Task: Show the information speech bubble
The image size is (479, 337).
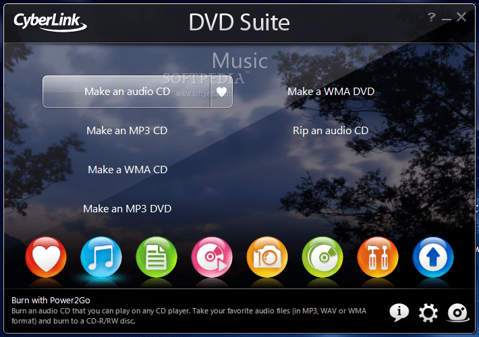Action: coord(399,313)
